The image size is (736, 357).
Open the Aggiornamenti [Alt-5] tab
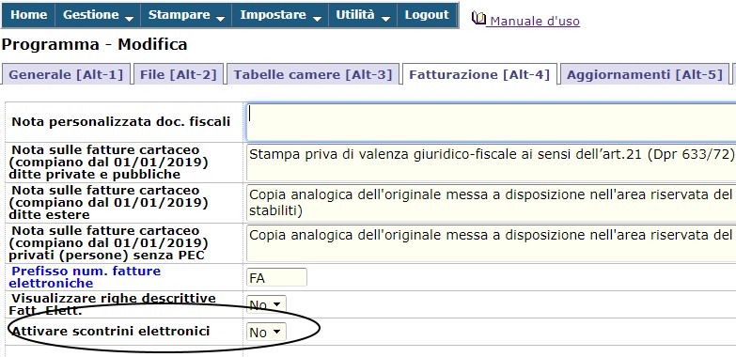(x=645, y=74)
